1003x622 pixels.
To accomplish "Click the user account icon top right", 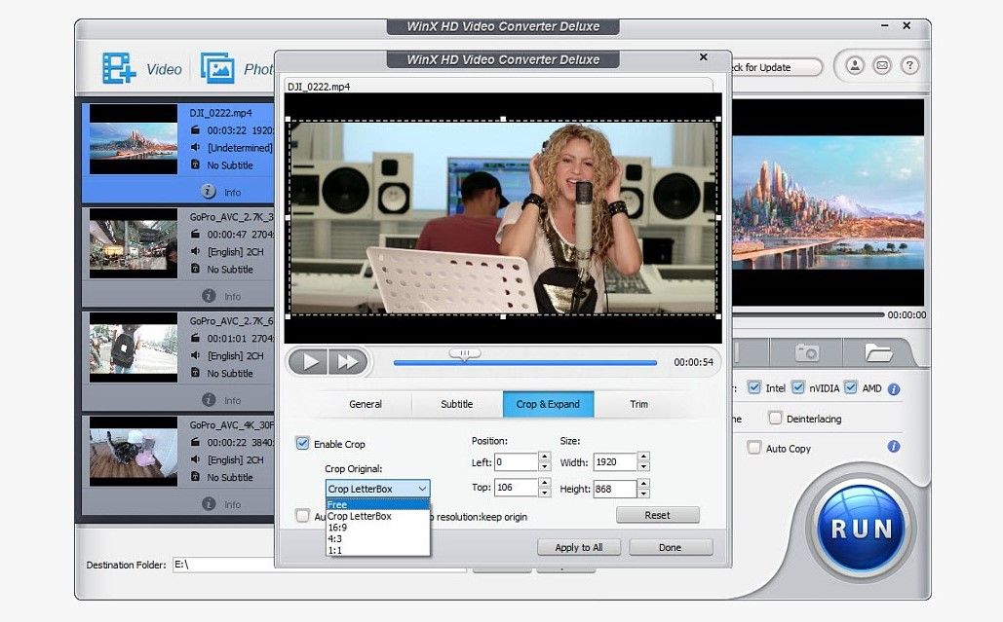I will pyautogui.click(x=856, y=66).
